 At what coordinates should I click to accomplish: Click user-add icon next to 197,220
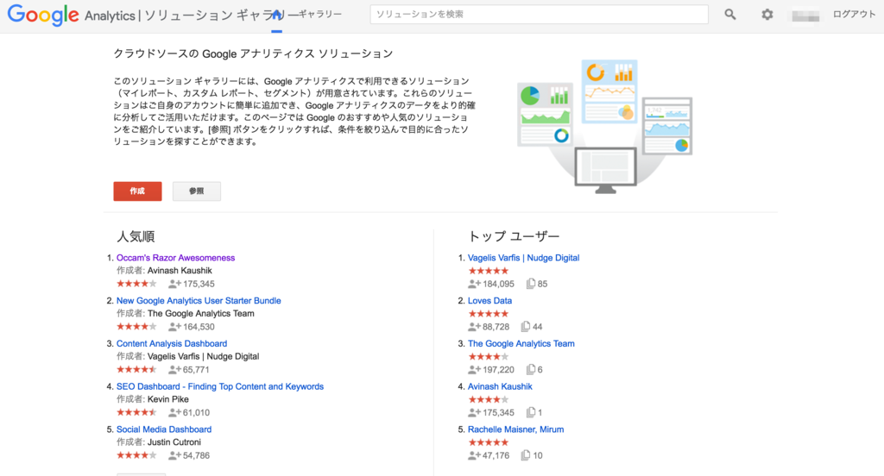click(474, 370)
